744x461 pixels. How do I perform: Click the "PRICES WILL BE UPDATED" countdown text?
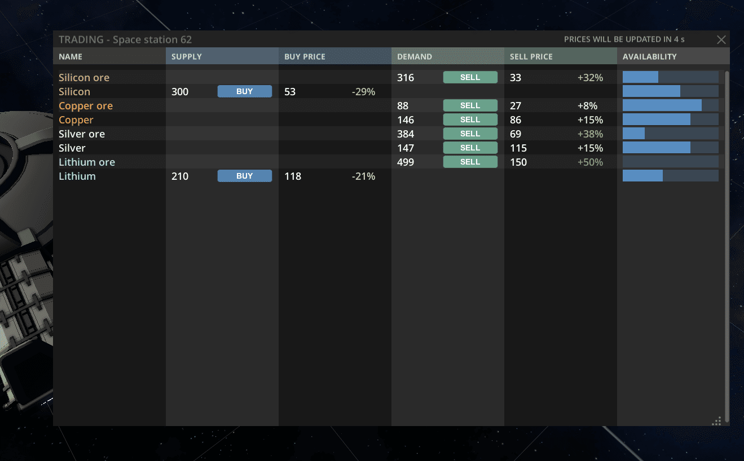pos(624,39)
